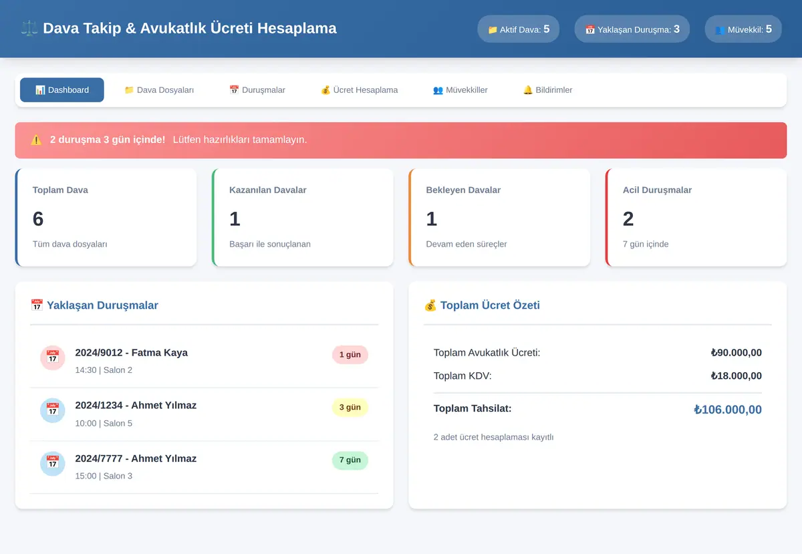The width and height of the screenshot is (802, 554).
Task: Open the Dashboard tab
Action: [62, 90]
